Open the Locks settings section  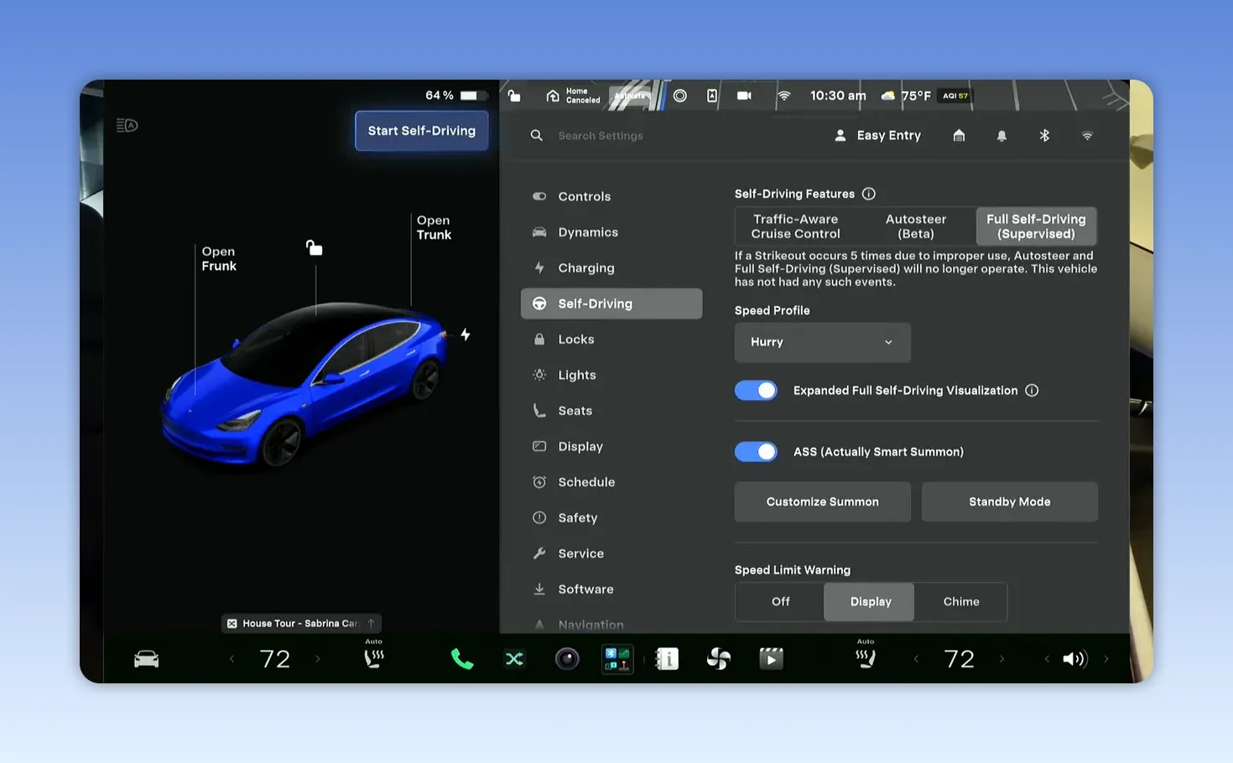611,340
